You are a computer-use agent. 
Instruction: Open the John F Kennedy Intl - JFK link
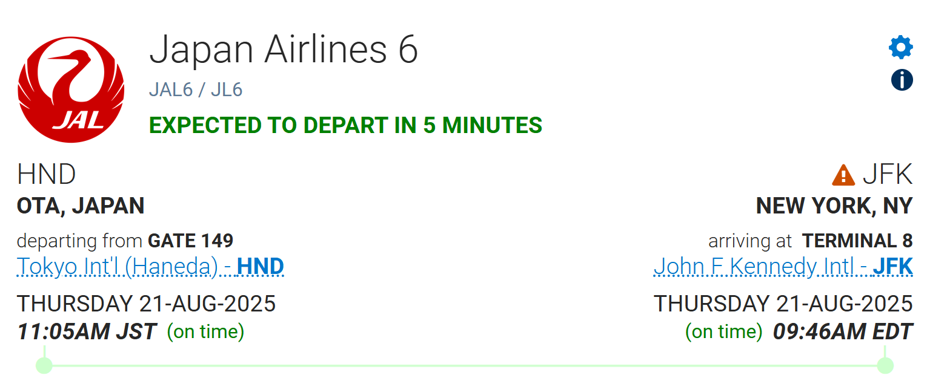point(783,267)
